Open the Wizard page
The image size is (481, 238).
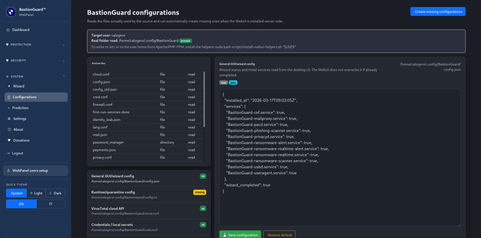(x=36, y=86)
